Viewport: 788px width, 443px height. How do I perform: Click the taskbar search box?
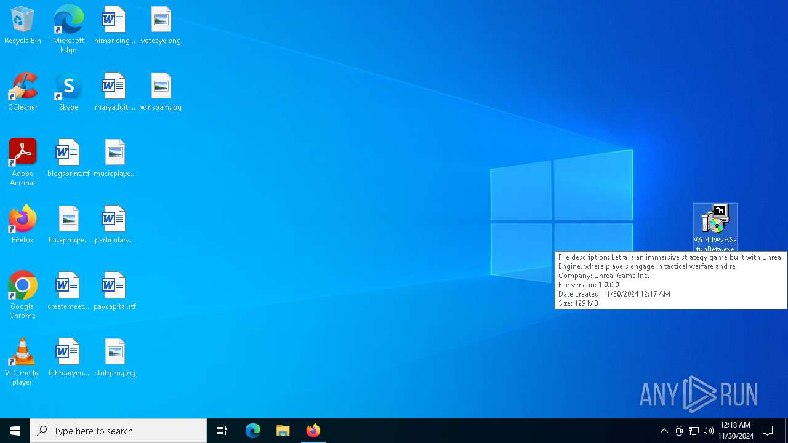coord(118,431)
